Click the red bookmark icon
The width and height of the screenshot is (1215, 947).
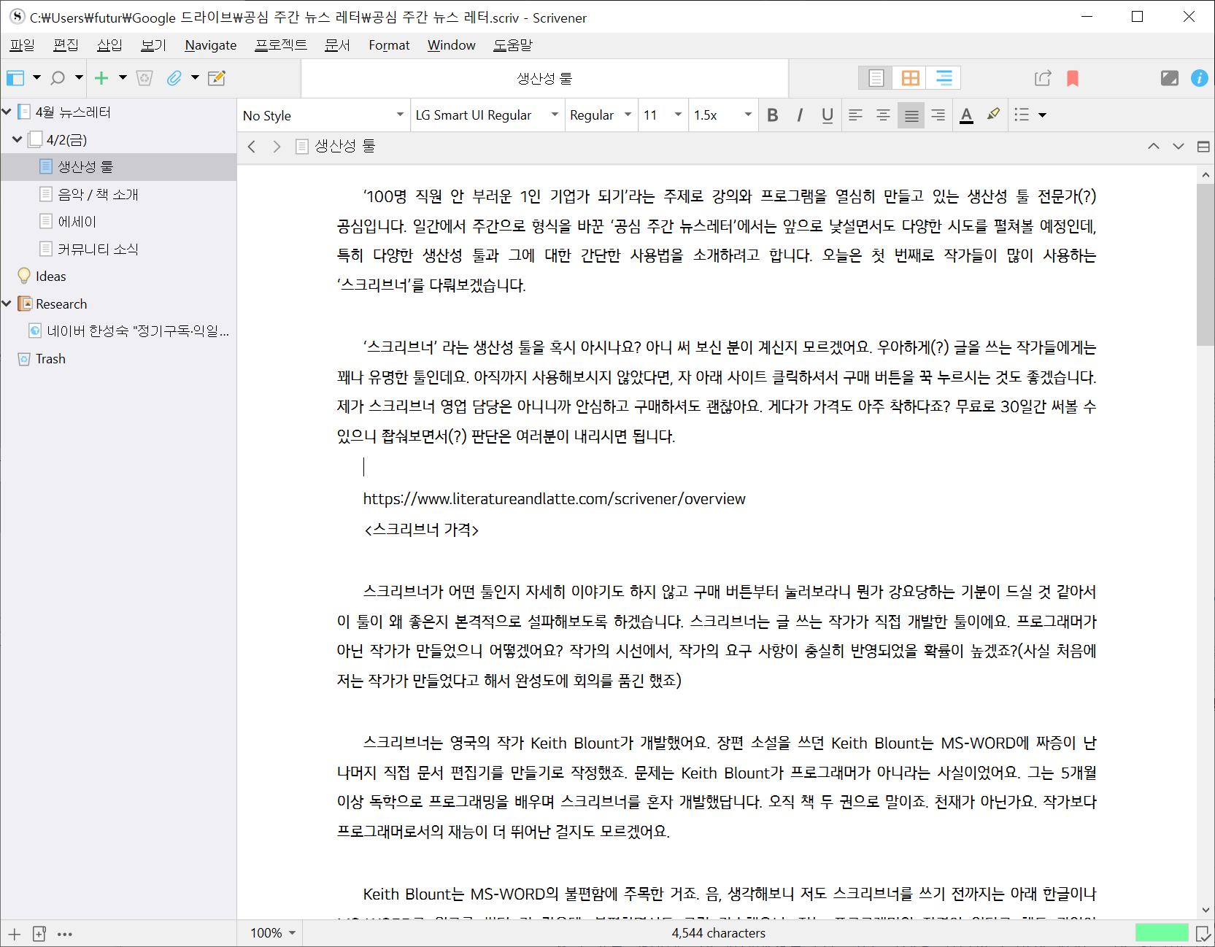pyautogui.click(x=1073, y=78)
